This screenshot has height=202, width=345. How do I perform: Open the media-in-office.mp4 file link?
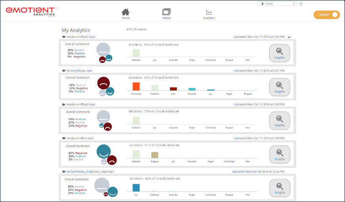pos(80,138)
